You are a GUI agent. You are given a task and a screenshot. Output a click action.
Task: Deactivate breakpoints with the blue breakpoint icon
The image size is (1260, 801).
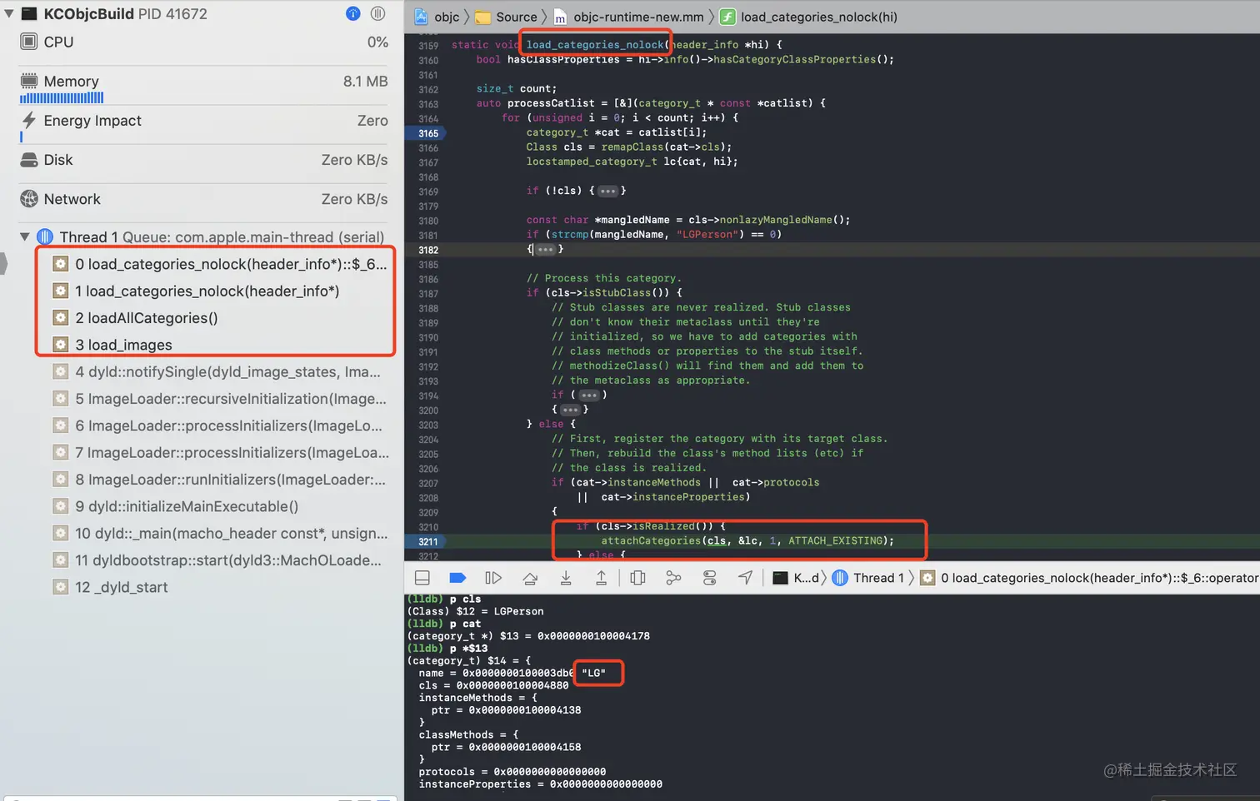457,578
